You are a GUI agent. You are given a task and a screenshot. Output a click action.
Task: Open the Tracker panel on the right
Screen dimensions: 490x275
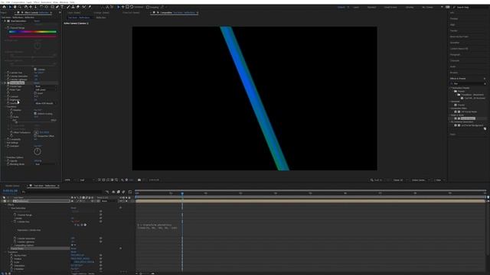[454, 31]
